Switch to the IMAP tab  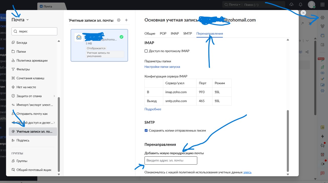click(x=175, y=33)
